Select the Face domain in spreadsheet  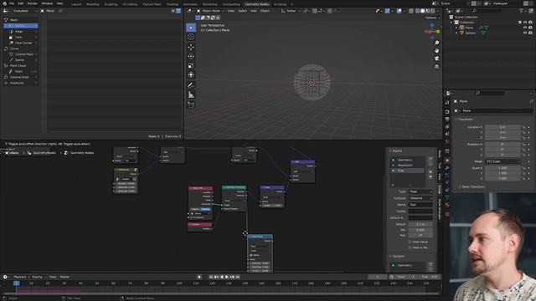coord(21,37)
